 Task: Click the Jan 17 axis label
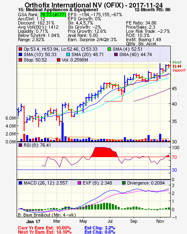(x=33, y=222)
